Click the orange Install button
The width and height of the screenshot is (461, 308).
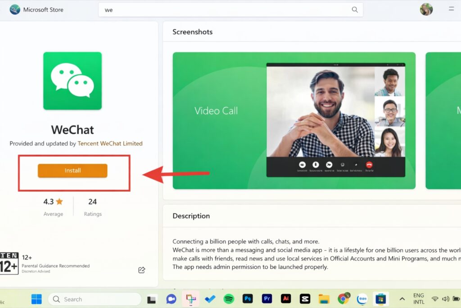(72, 170)
